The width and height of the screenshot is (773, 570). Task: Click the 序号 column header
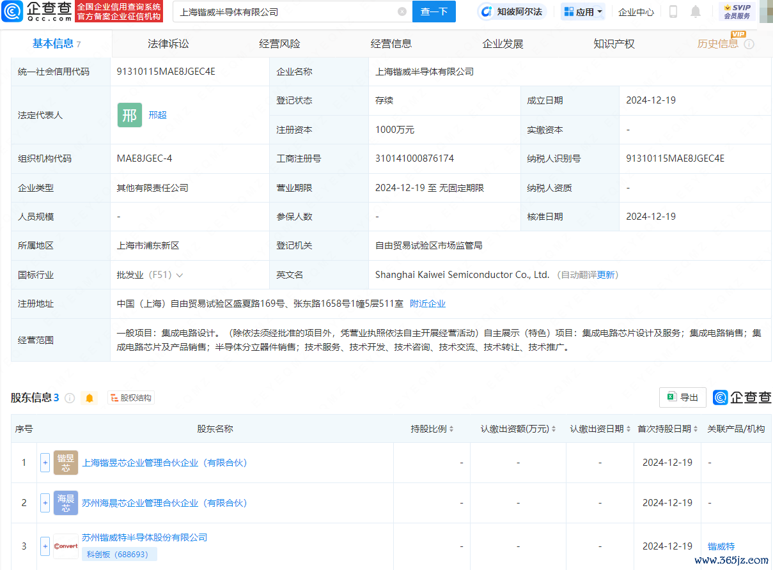pos(24,429)
